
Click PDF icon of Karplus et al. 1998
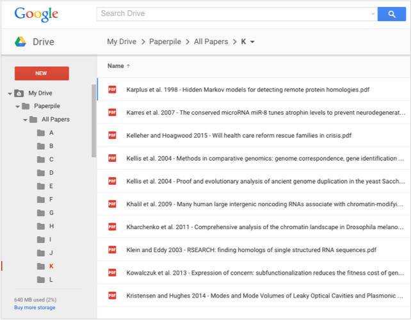pyautogui.click(x=112, y=90)
